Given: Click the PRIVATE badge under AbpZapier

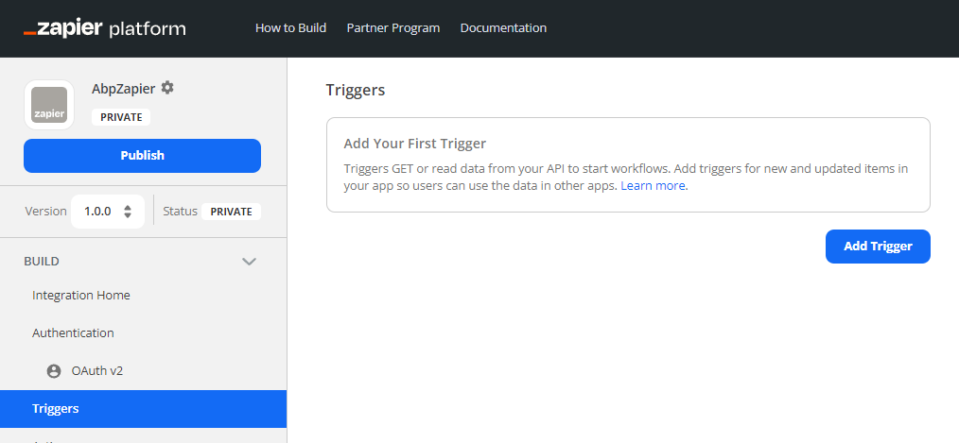Looking at the screenshot, I should 121,117.
